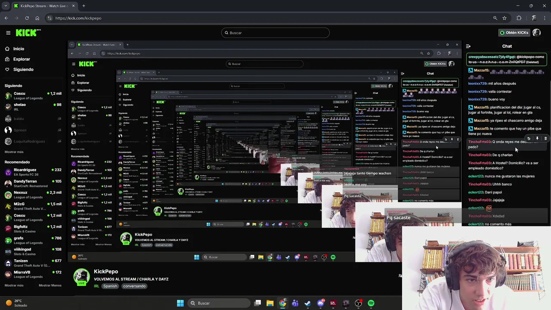
Task: Open Discord from the taskbar
Action: click(320, 303)
